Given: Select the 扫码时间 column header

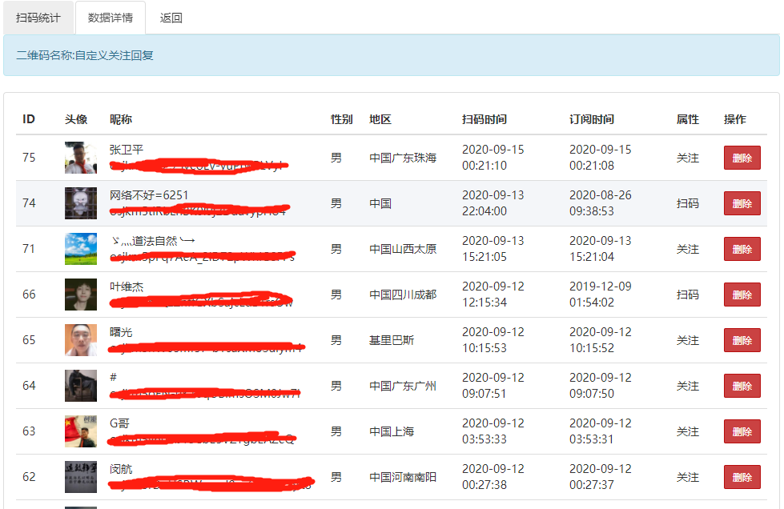Looking at the screenshot, I should pyautogui.click(x=484, y=119).
